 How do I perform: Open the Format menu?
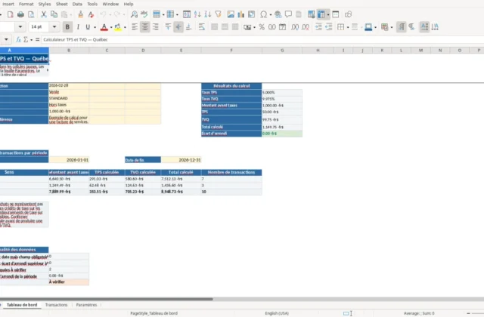point(26,4)
